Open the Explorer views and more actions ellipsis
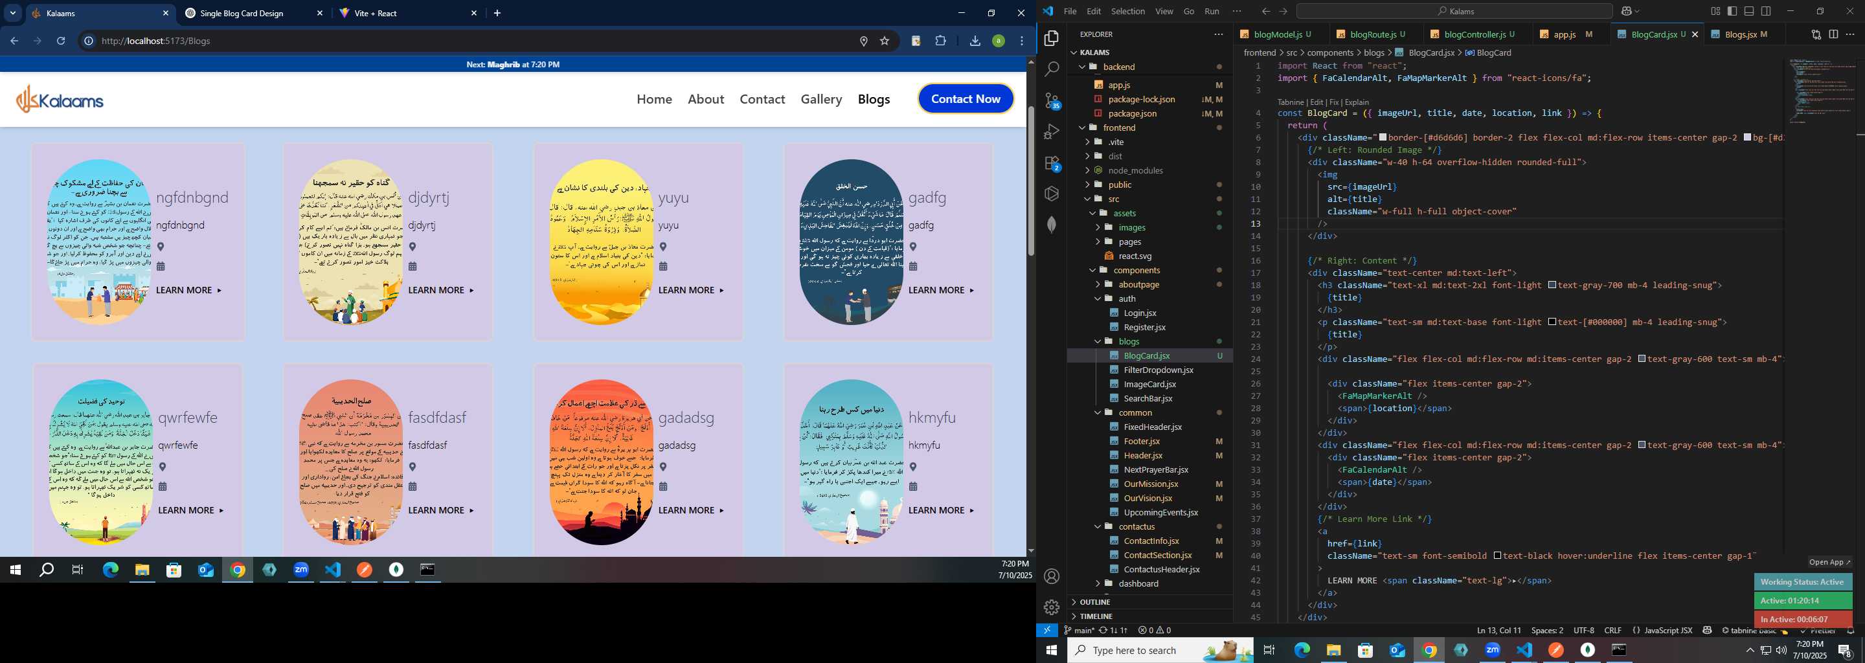Screen dimensions: 1865x663 (1219, 34)
